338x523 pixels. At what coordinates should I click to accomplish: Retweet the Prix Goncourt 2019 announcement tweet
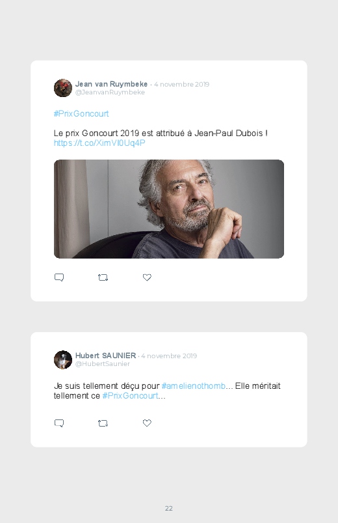103,277
